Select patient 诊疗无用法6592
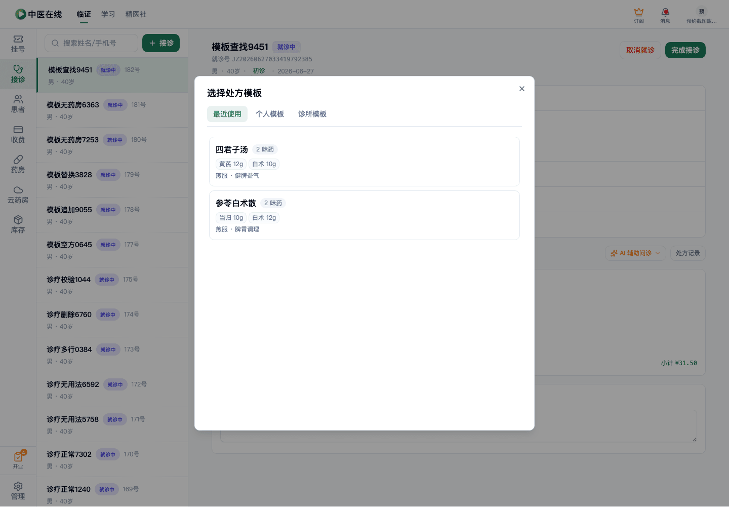Image resolution: width=729 pixels, height=507 pixels. [112, 389]
